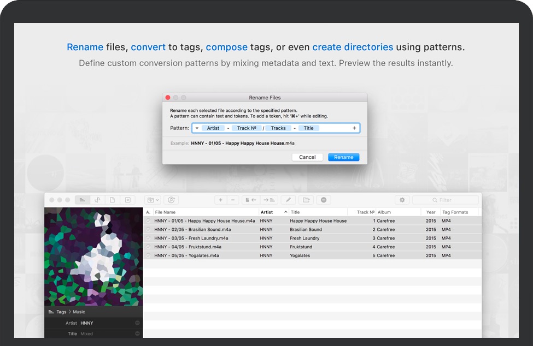Click the circular remove-tags toolbar icon
Image resolution: width=533 pixels, height=346 pixels.
click(324, 200)
